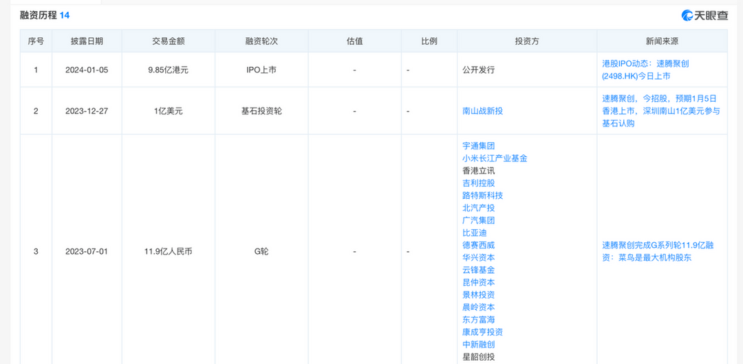Viewport: 743px width, 364px height.
Task: Click the 新闻来源 column header
Action: [662, 41]
